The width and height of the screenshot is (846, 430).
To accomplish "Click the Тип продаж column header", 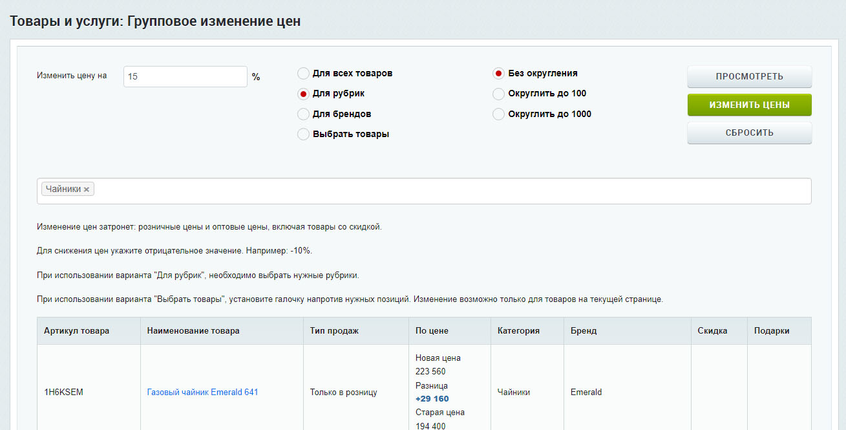I will [x=334, y=330].
